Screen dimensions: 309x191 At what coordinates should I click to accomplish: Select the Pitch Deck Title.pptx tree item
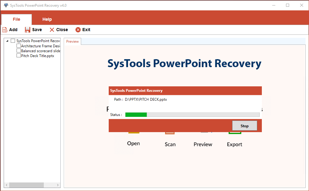click(38, 56)
